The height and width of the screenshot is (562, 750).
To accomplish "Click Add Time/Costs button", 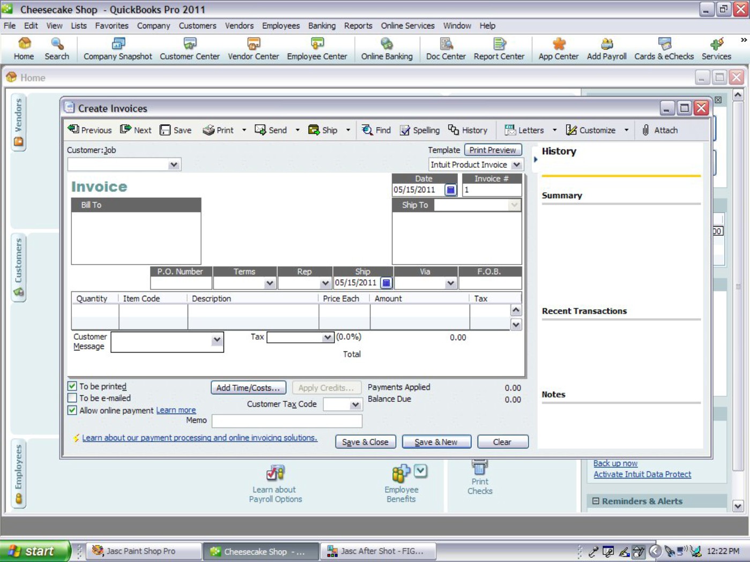I will pyautogui.click(x=248, y=388).
